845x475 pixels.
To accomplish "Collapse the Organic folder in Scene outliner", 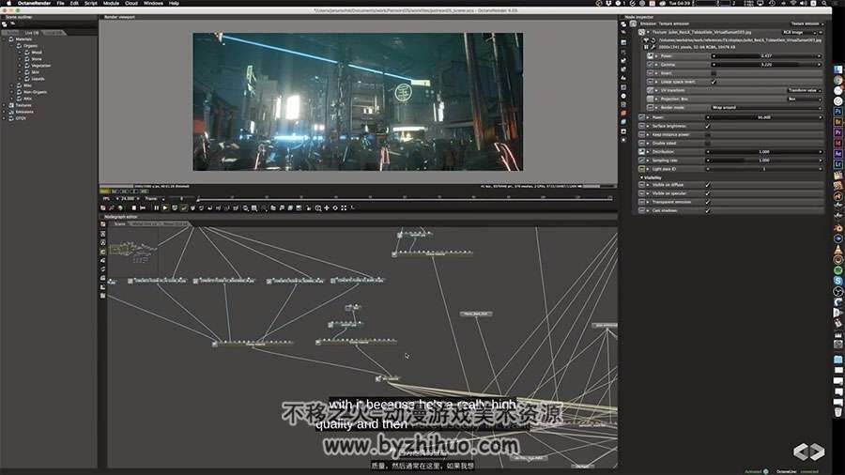I will point(12,46).
